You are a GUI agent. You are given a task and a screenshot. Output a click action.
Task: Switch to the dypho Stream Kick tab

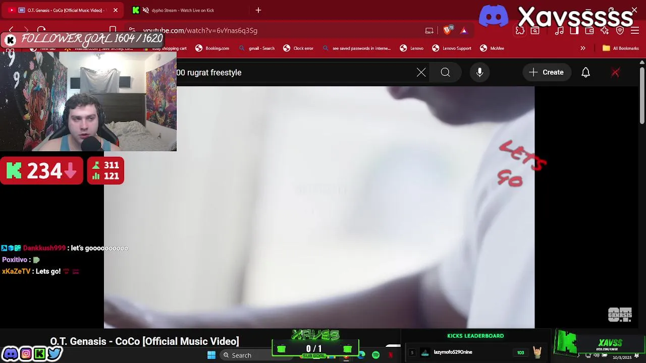pos(187,10)
